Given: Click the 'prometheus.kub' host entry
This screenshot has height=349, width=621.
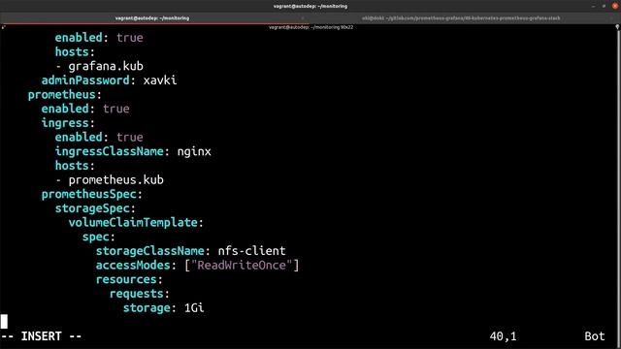Looking at the screenshot, I should tap(116, 180).
